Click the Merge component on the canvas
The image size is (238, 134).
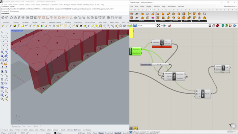click(x=203, y=94)
